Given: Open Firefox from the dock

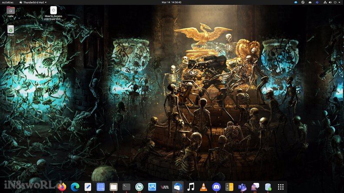Looking at the screenshot, I should (x=62, y=187).
